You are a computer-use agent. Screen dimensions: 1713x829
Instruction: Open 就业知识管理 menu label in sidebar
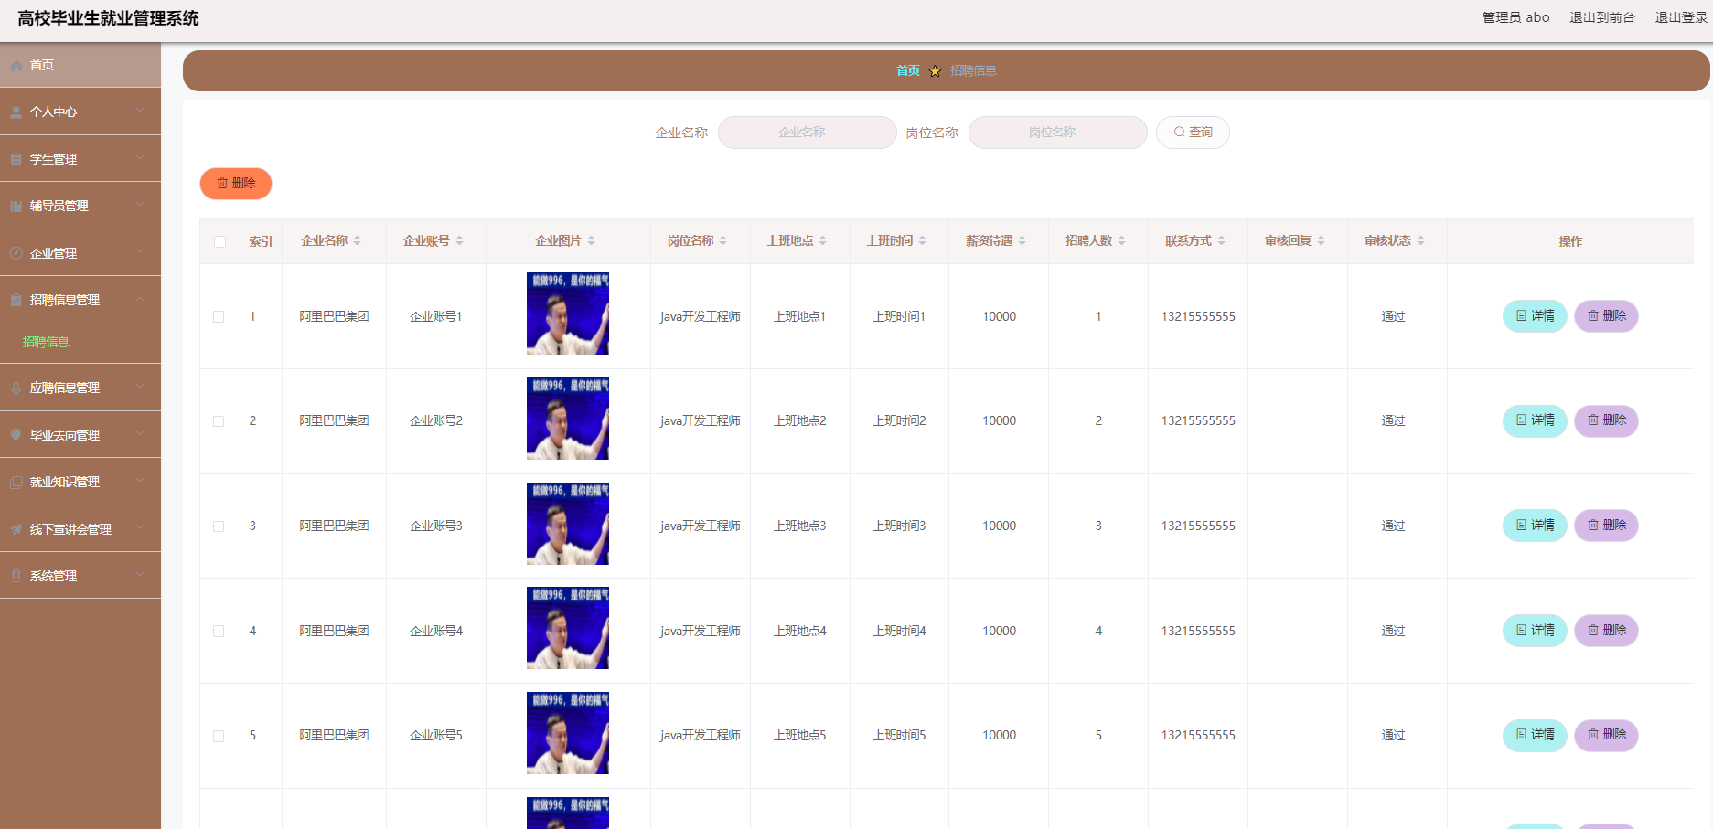65,483
